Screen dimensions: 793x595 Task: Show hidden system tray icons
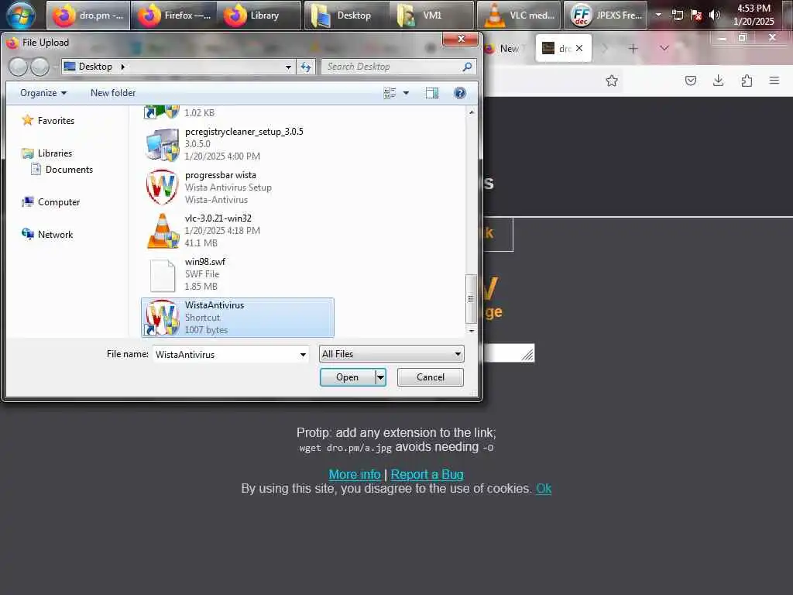point(658,15)
